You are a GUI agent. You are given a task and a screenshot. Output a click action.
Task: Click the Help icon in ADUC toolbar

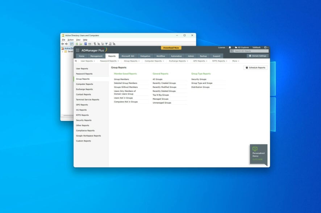[86, 43]
